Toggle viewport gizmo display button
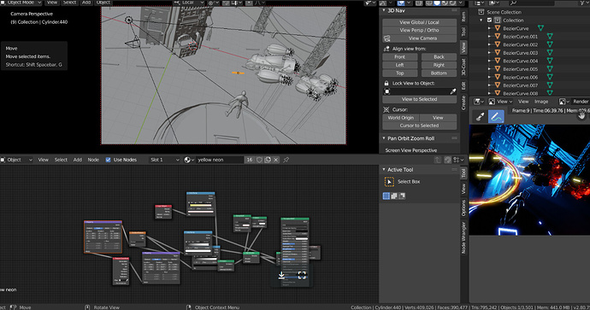 coord(383,3)
